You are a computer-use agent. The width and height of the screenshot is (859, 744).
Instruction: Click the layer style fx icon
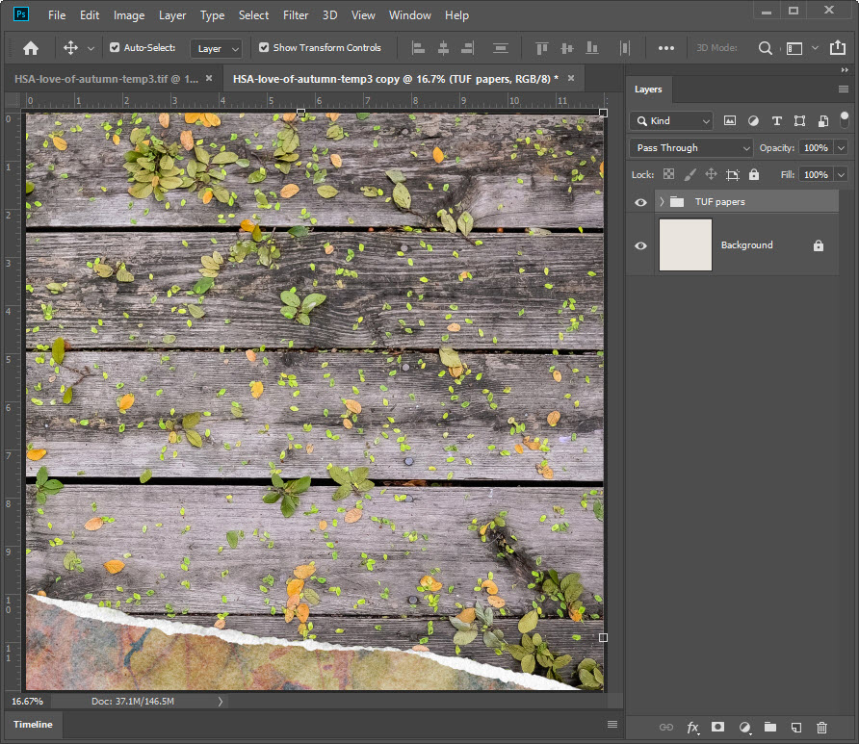tap(691, 728)
